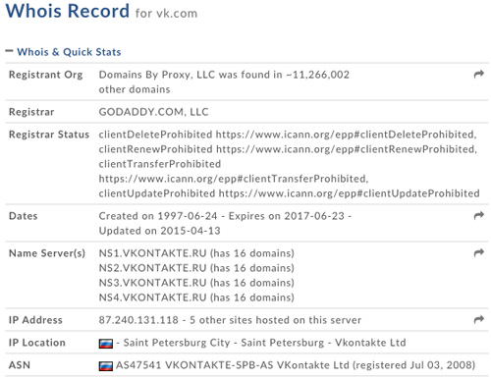The height and width of the screenshot is (379, 491).
Task: Select NS3.VKONTAKTE.RU name server entry
Action: 196,283
